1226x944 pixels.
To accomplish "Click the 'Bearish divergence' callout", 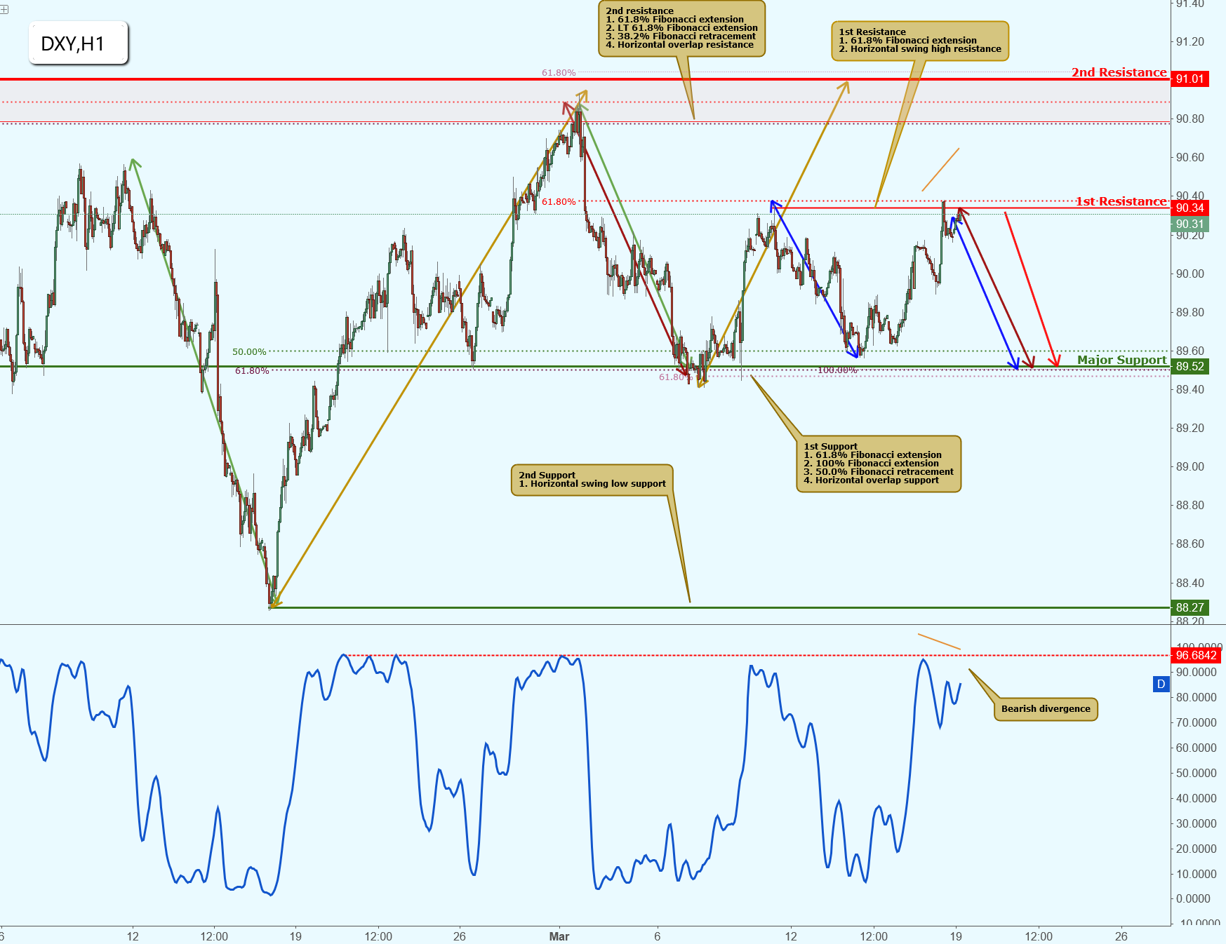I will (1046, 709).
